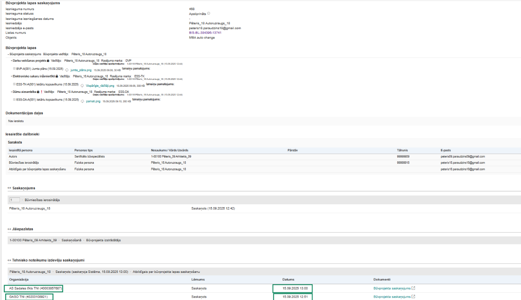Image resolution: width=521 pixels, height=300 pixels.
Task: Click download icon beside jumta_plāns.png
Action: point(67,70)
